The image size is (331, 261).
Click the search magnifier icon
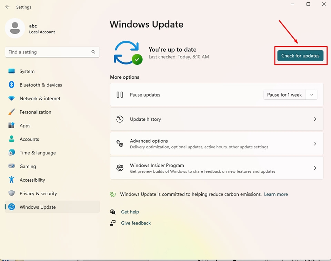(93, 52)
